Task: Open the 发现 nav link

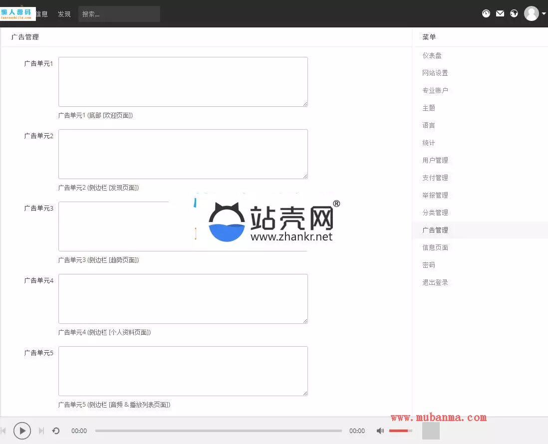Action: pyautogui.click(x=64, y=14)
